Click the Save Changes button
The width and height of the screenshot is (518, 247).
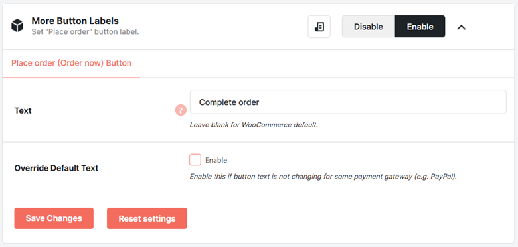point(54,218)
